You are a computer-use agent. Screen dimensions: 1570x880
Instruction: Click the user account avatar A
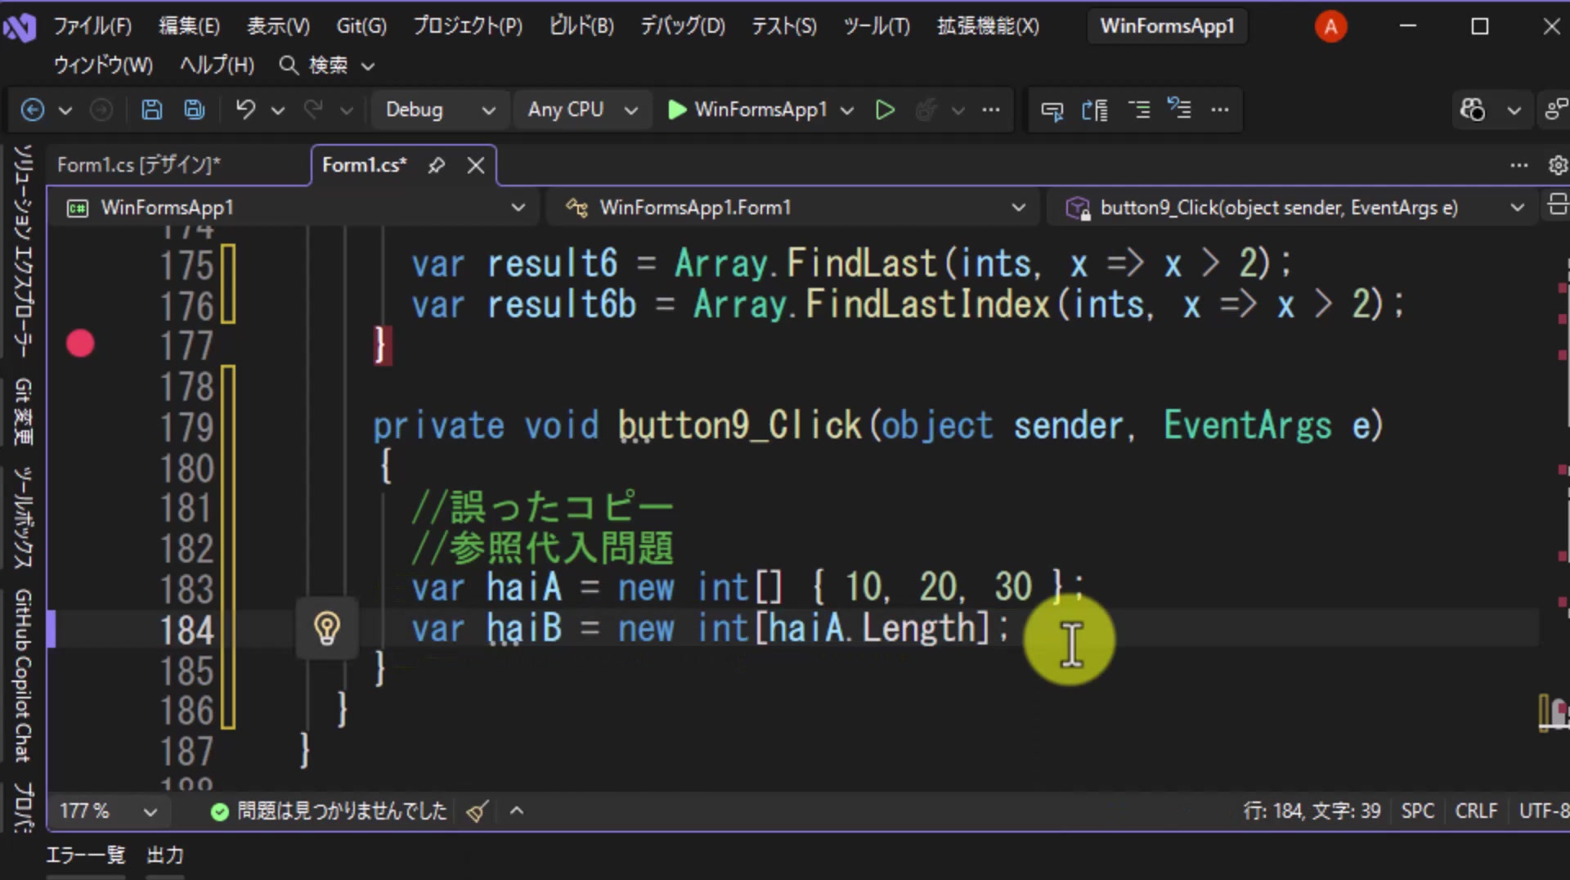(x=1330, y=26)
